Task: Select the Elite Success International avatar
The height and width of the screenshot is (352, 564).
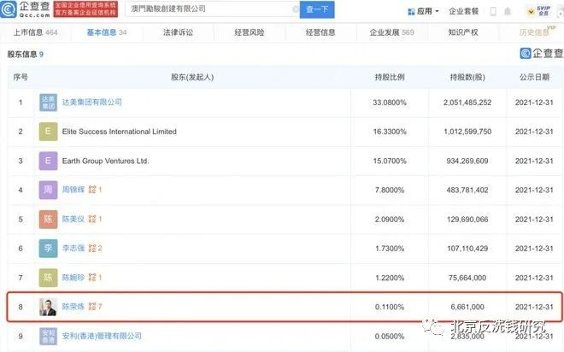Action: pos(48,132)
